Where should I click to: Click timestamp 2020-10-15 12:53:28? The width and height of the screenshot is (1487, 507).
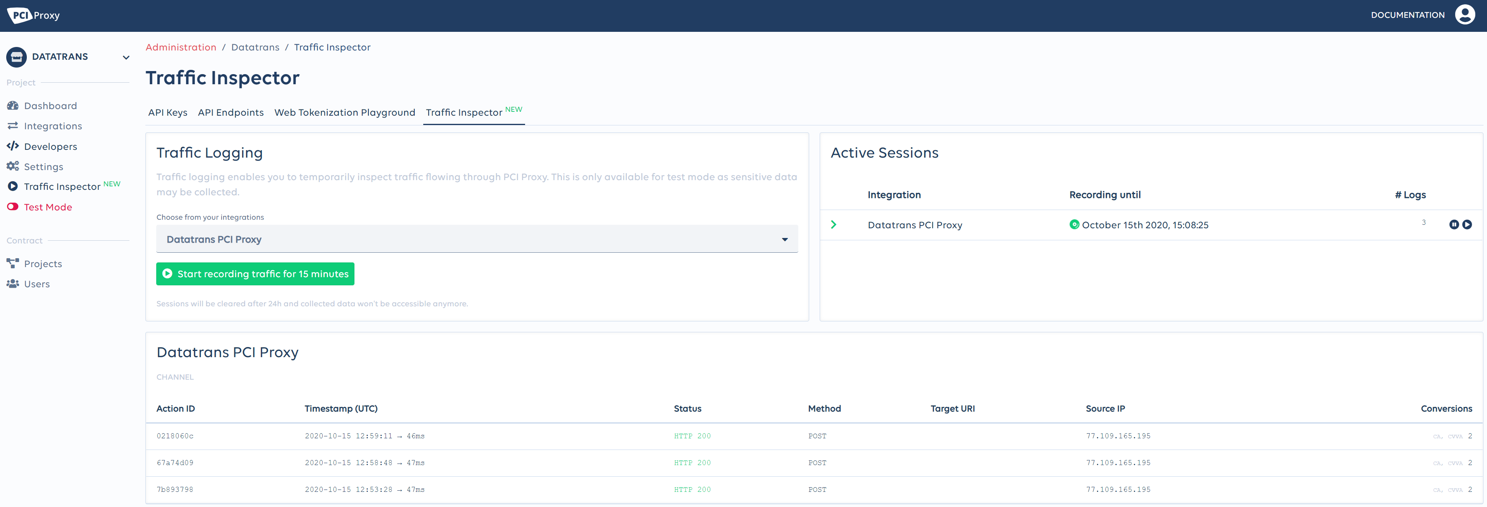click(348, 490)
